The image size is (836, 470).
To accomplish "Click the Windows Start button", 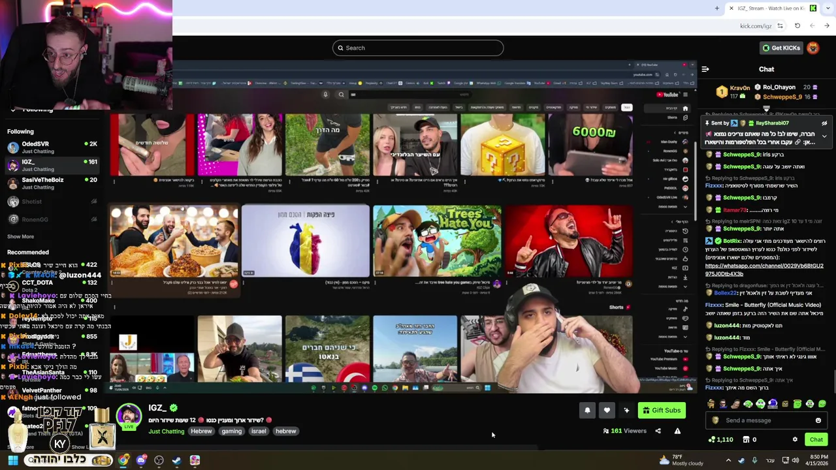I will click(12, 460).
